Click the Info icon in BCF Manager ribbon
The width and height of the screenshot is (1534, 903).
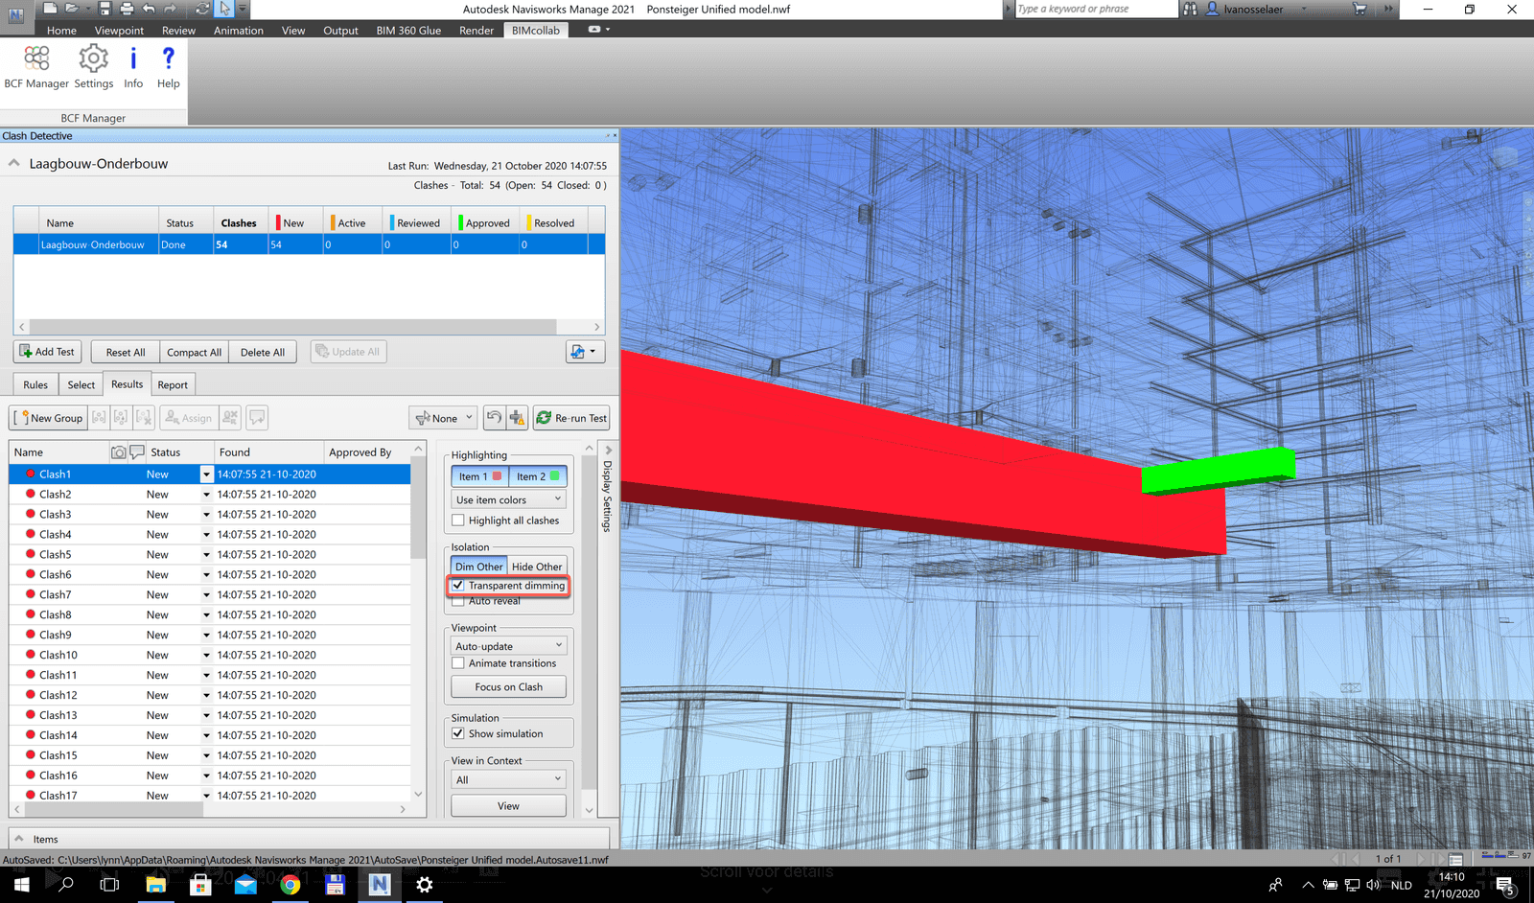pyautogui.click(x=133, y=65)
